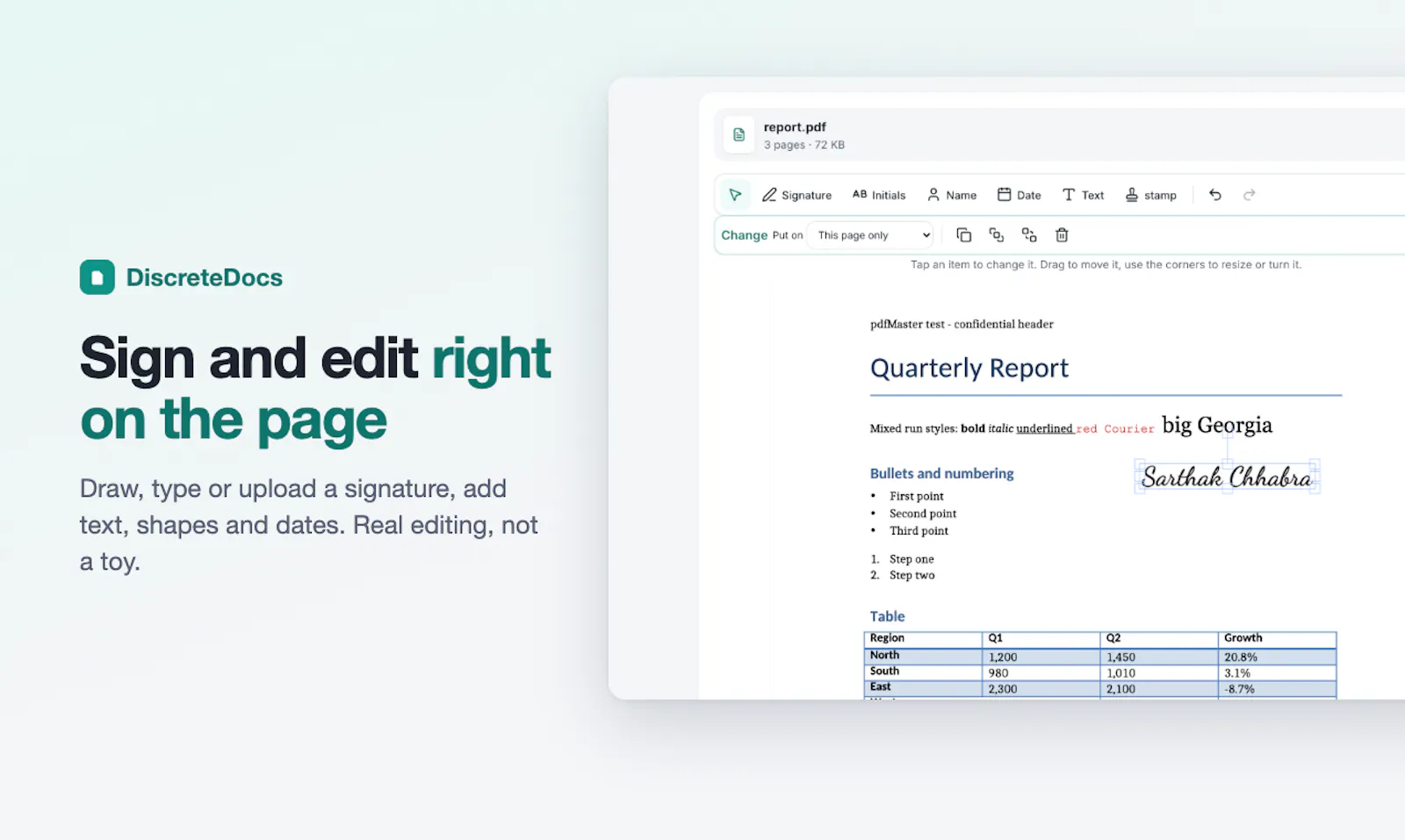
Task: Click the 'report.pdf' file name
Action: coord(795,127)
